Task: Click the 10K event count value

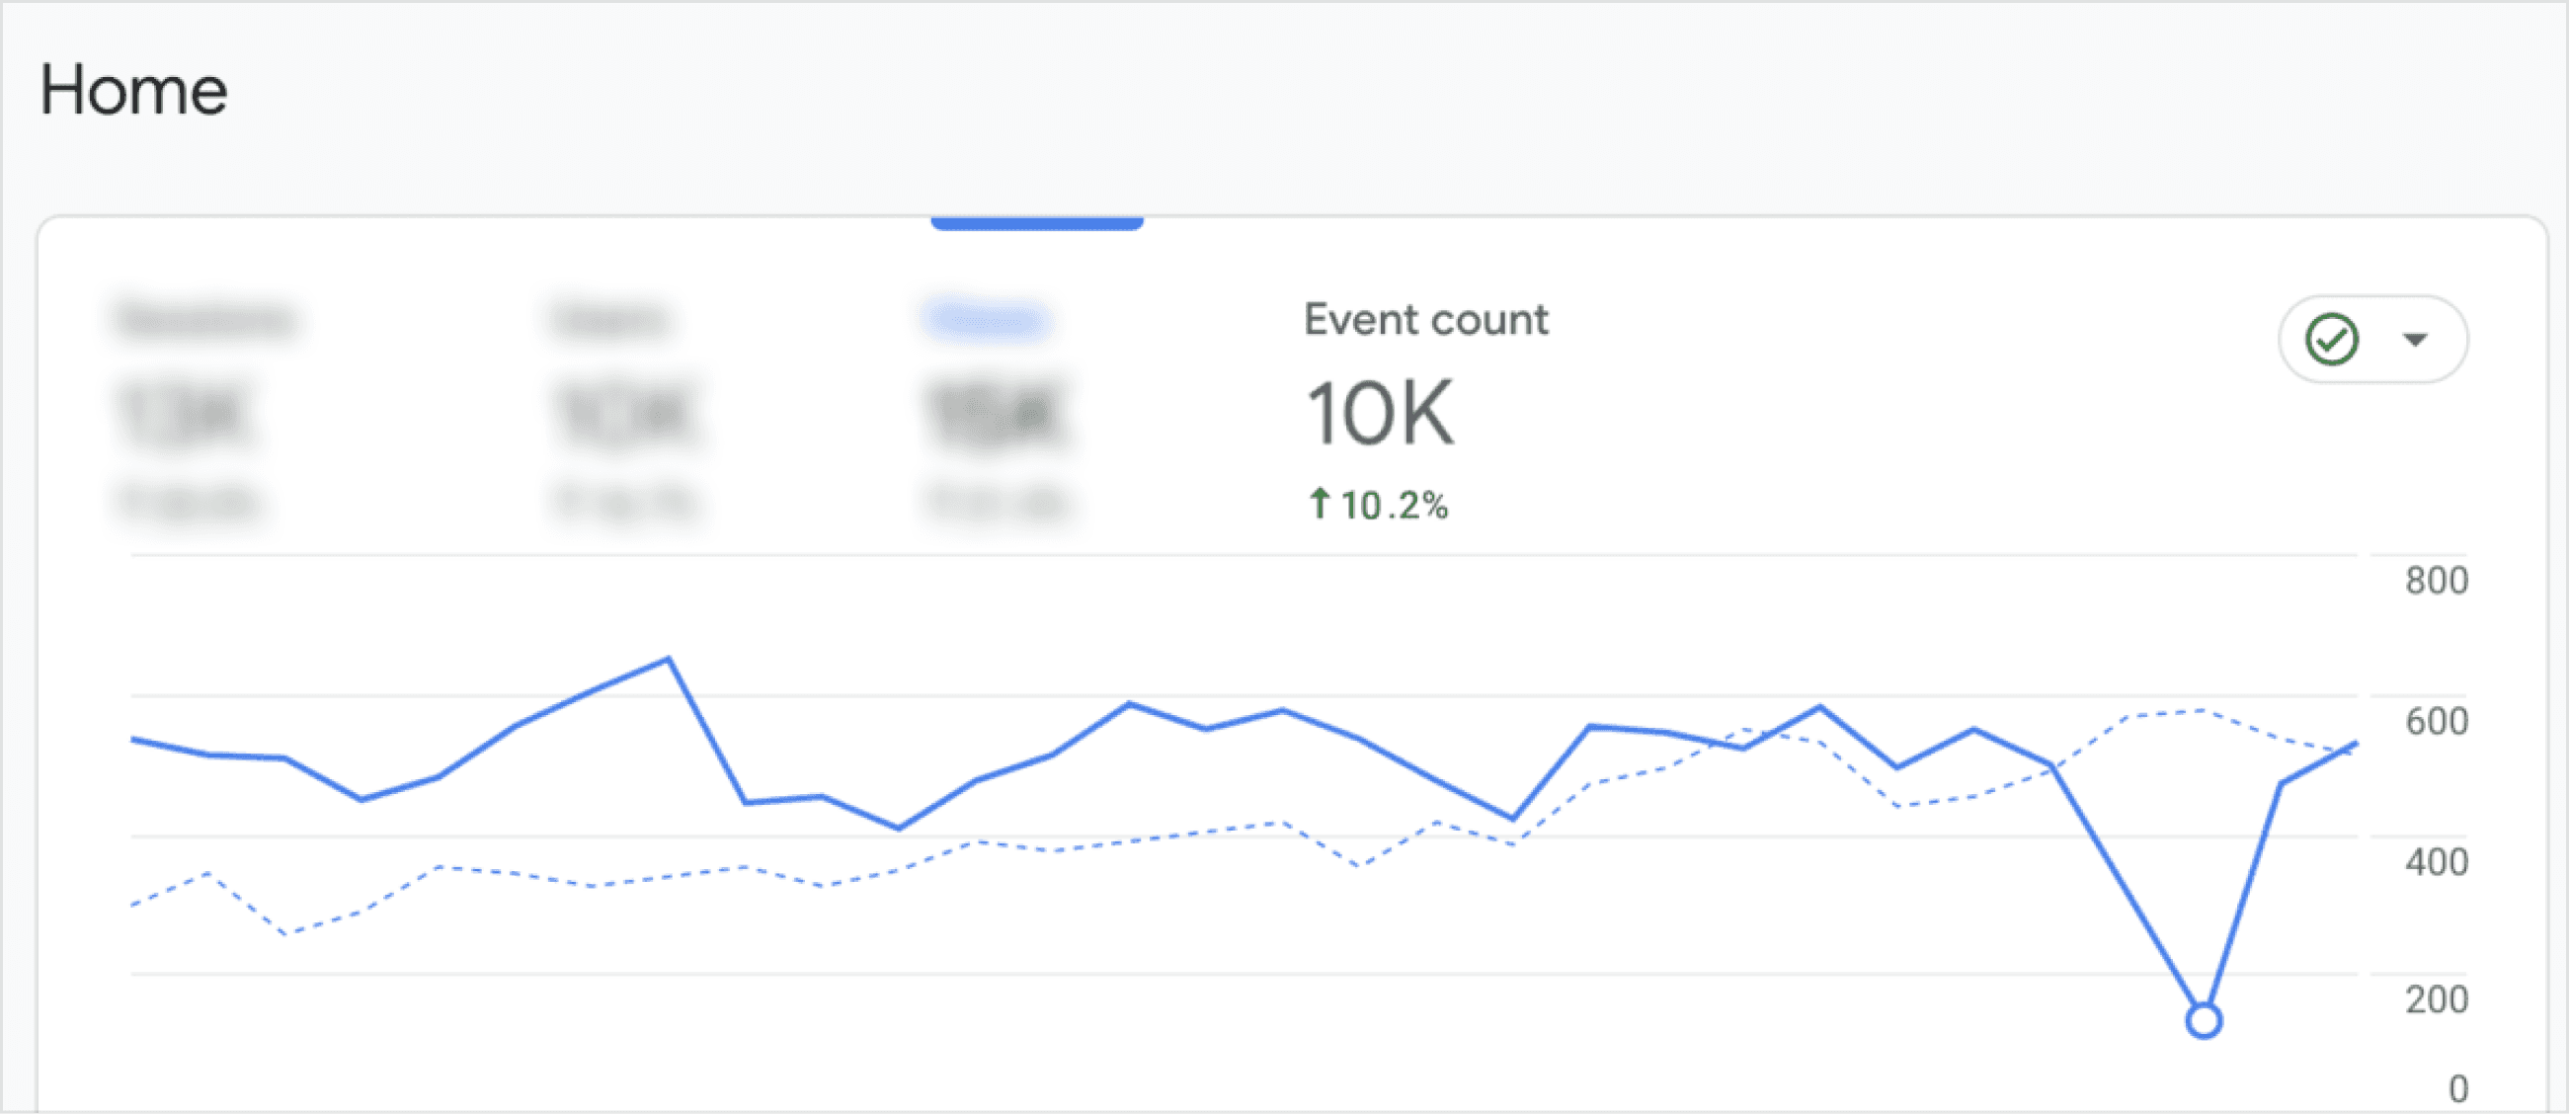Action: pyautogui.click(x=1380, y=413)
